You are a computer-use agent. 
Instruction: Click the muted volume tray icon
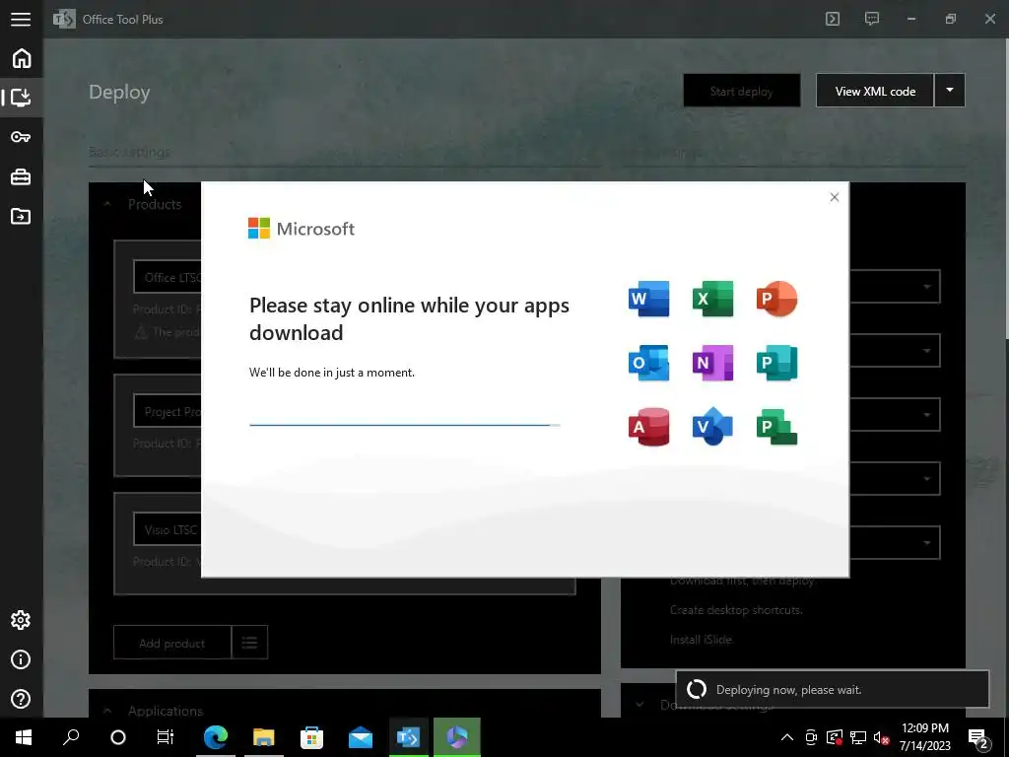(x=882, y=737)
